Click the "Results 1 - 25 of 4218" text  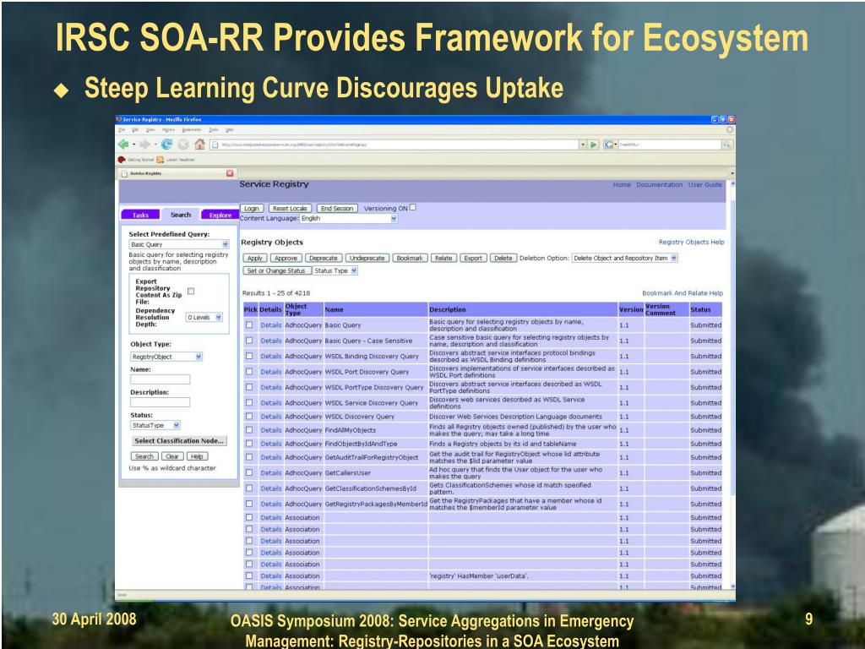tap(276, 293)
